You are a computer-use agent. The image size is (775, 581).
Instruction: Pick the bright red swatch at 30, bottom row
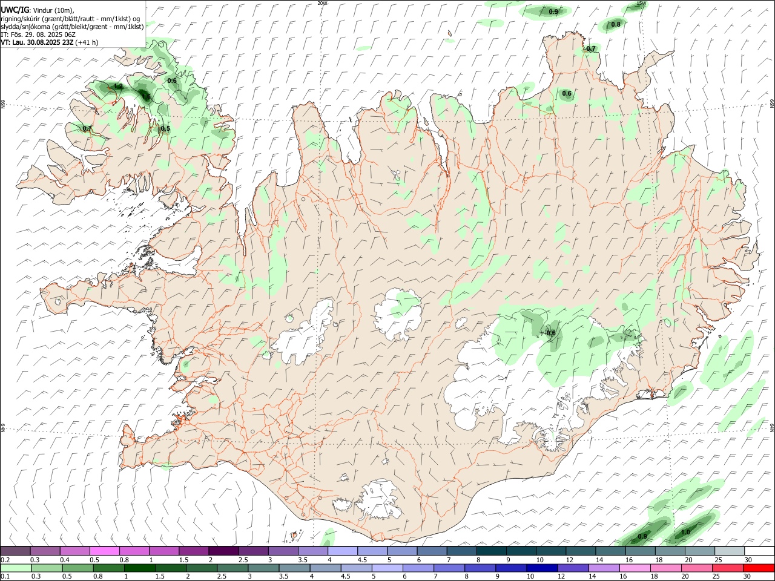[759, 568]
